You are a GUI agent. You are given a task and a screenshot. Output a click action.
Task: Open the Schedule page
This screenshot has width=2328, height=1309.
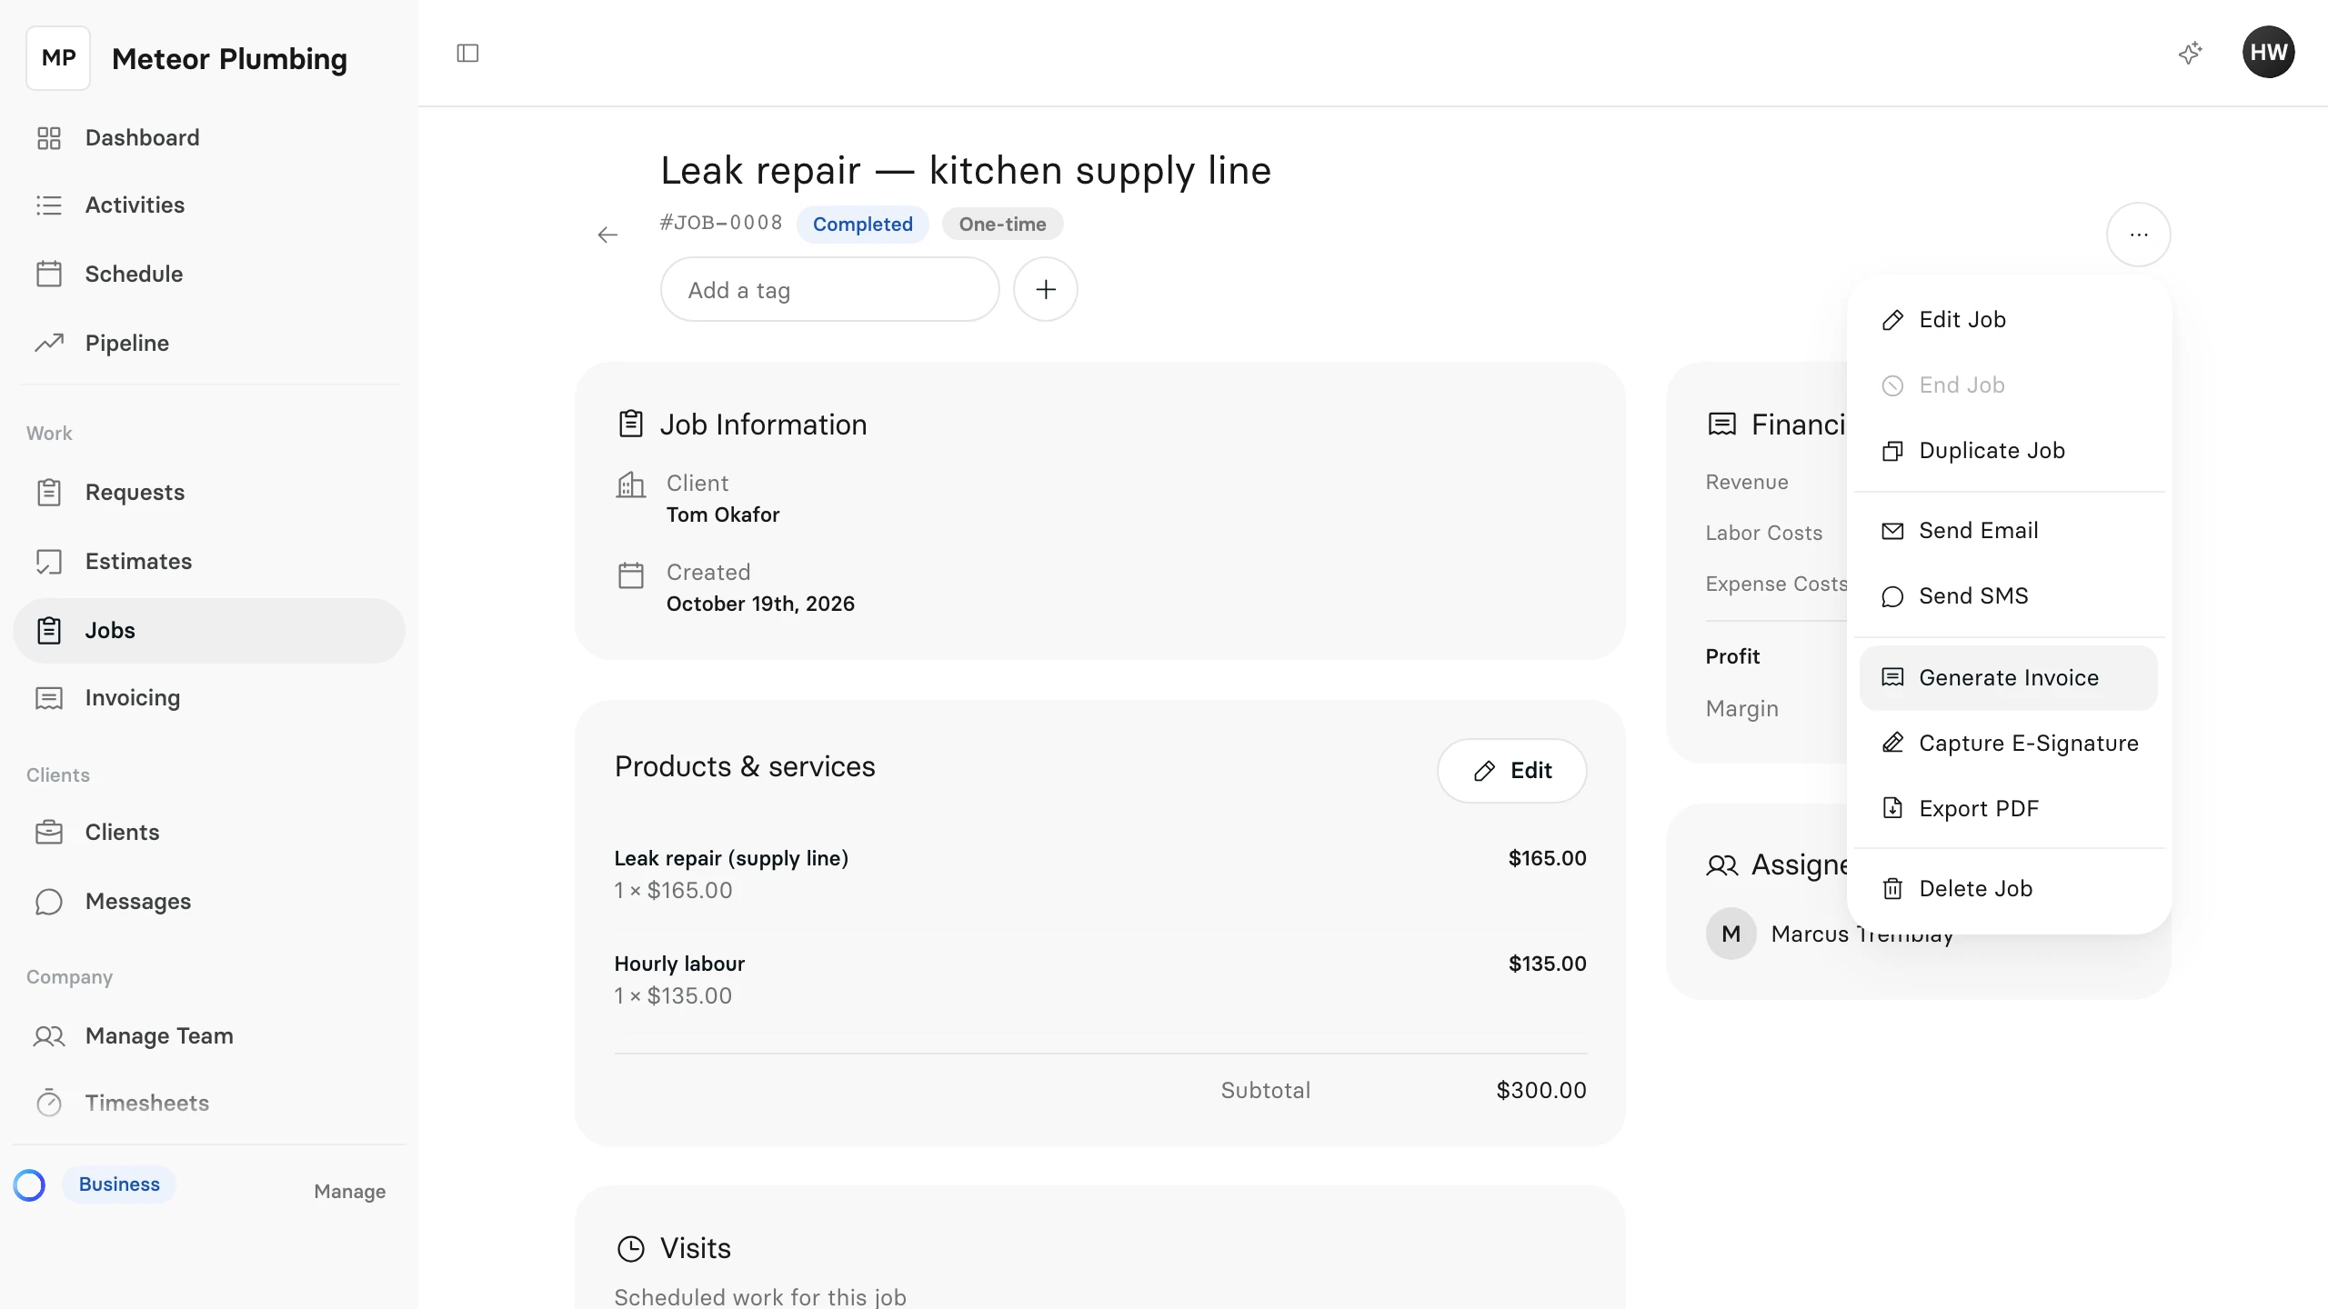point(209,275)
